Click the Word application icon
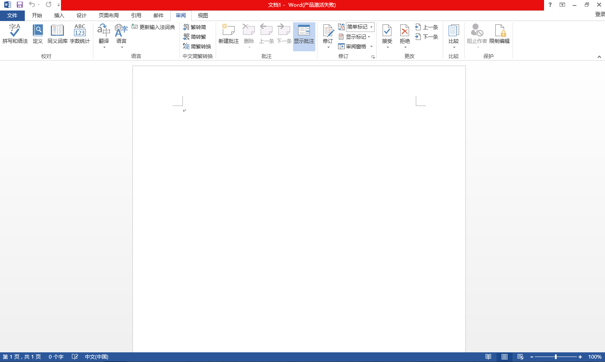The image size is (605, 362). [x=7, y=5]
